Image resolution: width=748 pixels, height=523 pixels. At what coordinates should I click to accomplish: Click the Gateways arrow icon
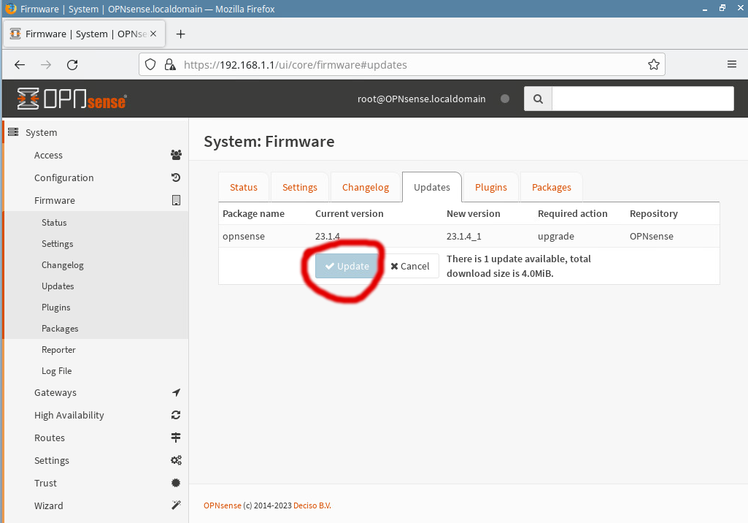pos(176,392)
